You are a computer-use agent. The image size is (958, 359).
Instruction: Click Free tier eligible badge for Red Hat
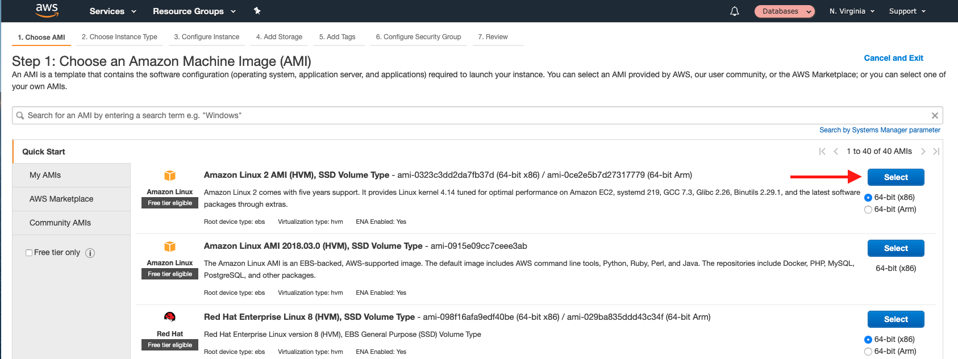170,345
